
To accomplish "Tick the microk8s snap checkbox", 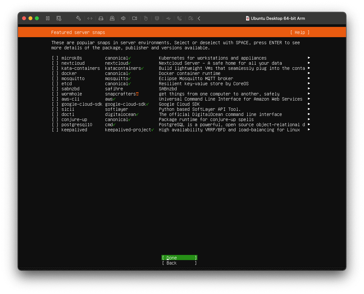I will 55,58.
